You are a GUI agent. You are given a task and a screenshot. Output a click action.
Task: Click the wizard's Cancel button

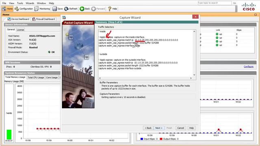[180, 128]
